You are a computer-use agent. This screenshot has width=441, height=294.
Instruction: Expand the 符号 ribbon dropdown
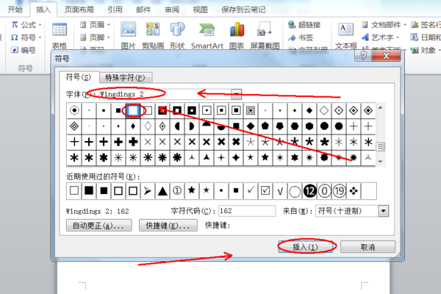pyautogui.click(x=40, y=37)
